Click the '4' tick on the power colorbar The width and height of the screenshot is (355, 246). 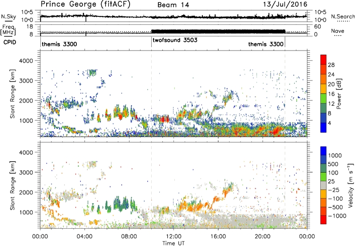pos(329,123)
